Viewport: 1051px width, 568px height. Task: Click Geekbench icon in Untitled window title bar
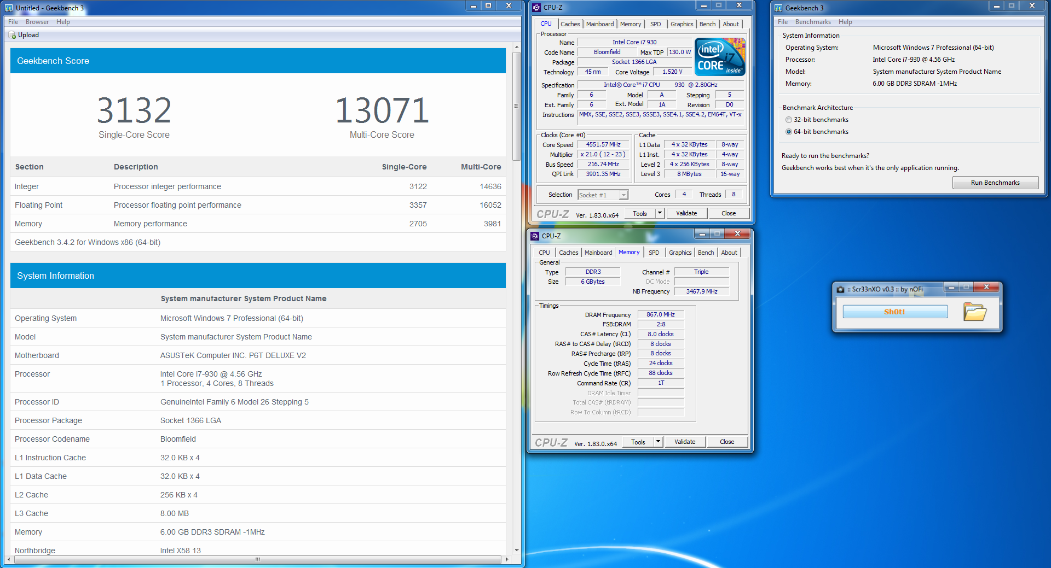[x=9, y=8]
